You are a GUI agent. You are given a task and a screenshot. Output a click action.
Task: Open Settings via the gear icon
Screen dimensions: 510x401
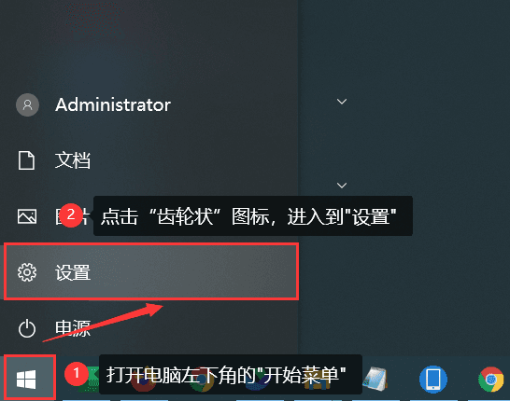click(27, 272)
